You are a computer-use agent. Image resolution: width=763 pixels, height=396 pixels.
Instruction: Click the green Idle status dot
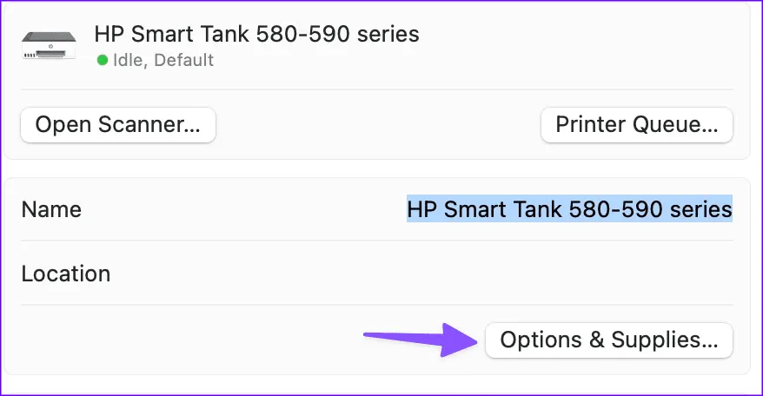[x=103, y=61]
